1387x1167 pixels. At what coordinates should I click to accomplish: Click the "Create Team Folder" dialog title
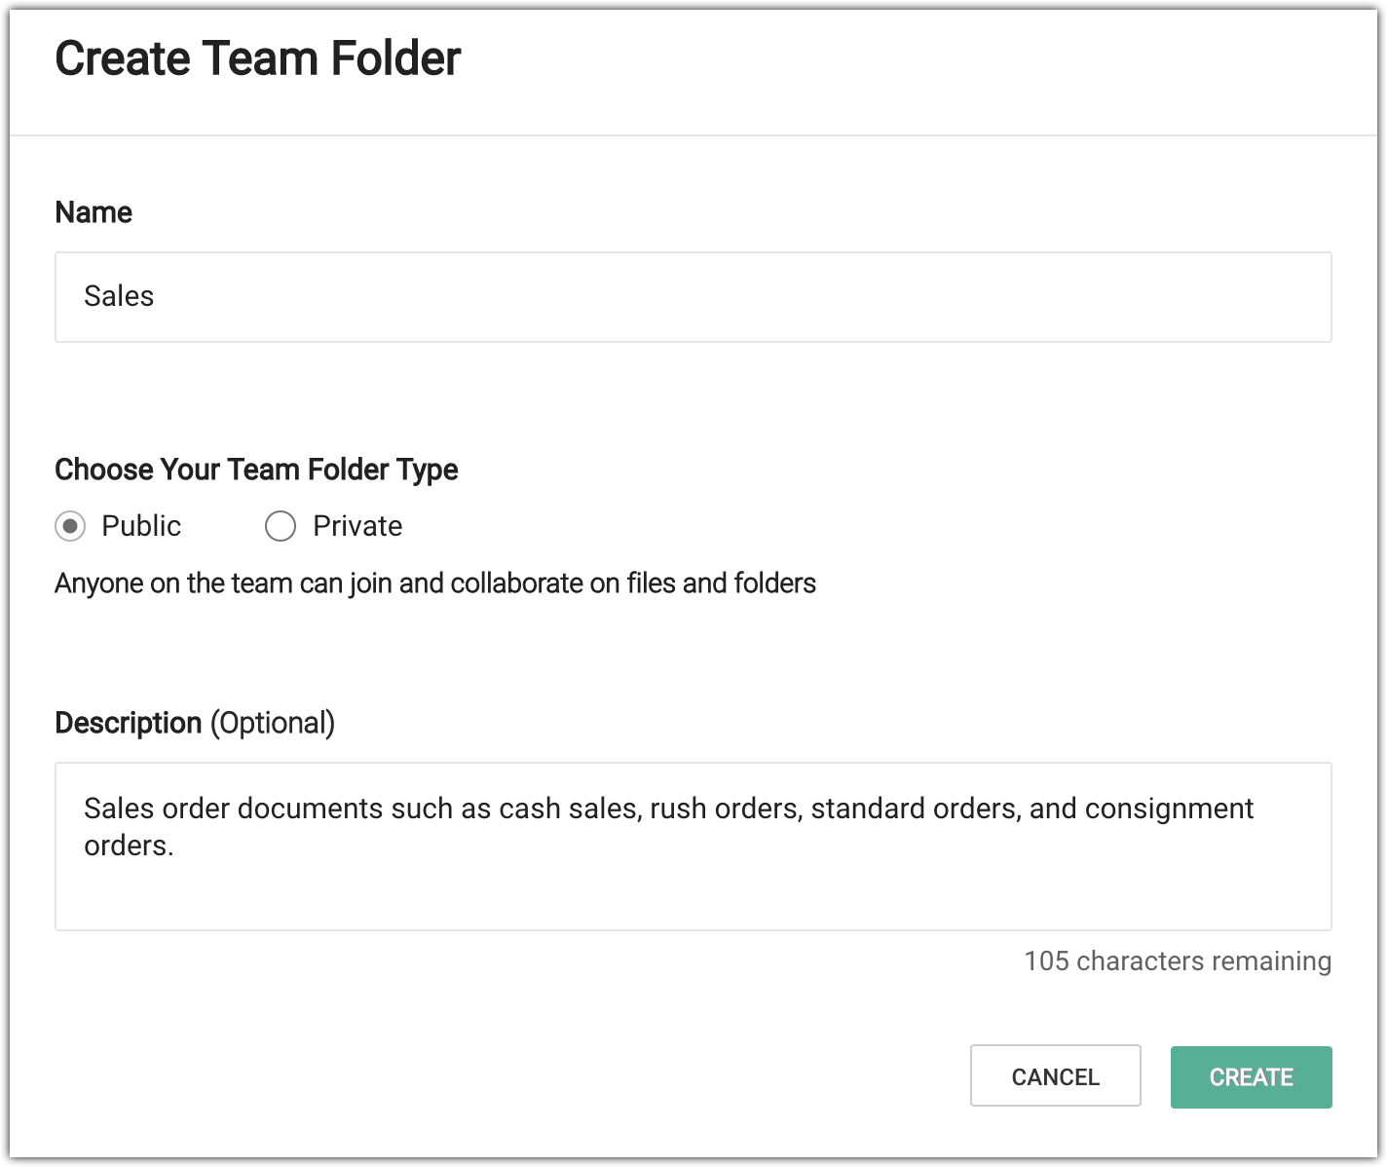[257, 58]
